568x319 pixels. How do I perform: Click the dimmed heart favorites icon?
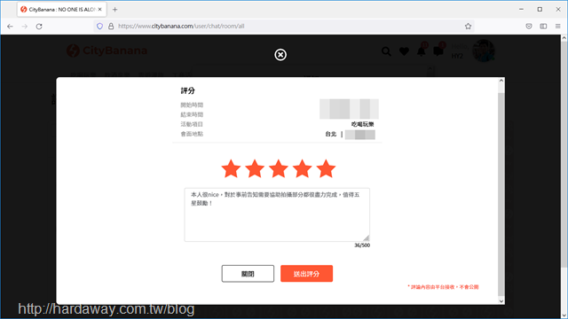(x=404, y=51)
